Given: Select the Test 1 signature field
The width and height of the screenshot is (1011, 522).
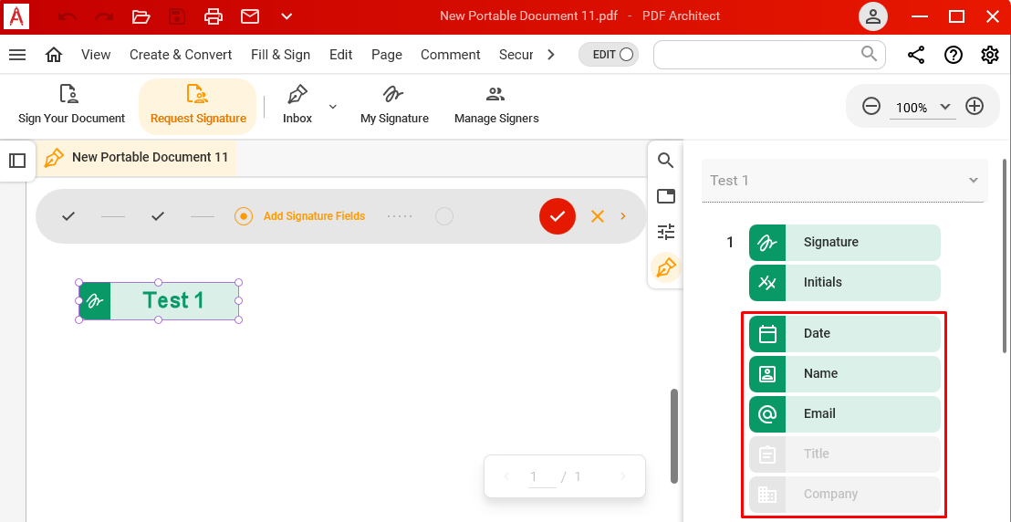Looking at the screenshot, I should 159,300.
